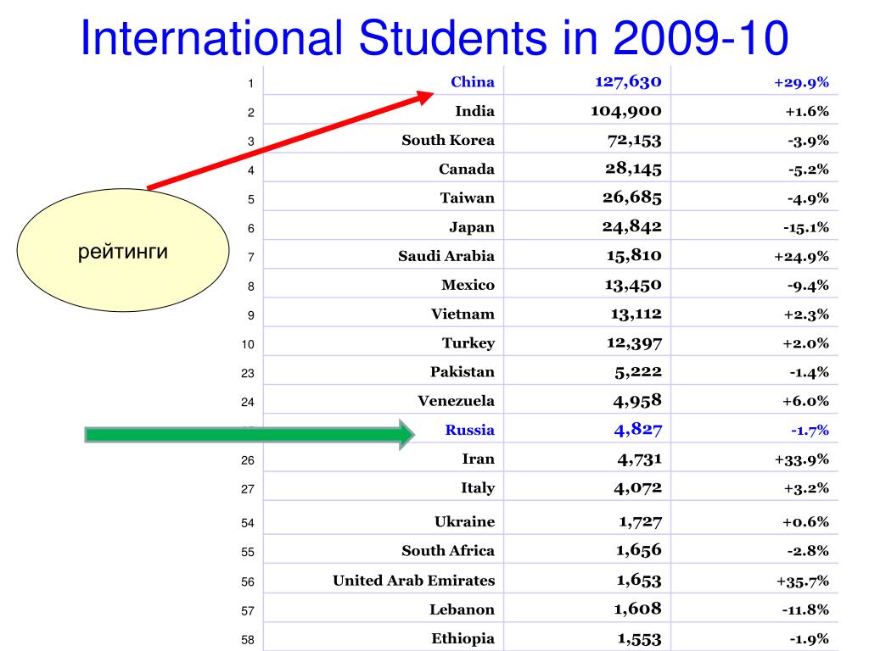Select the 'United Arab Emirates' cell
This screenshot has width=869, height=651.
pyautogui.click(x=413, y=580)
